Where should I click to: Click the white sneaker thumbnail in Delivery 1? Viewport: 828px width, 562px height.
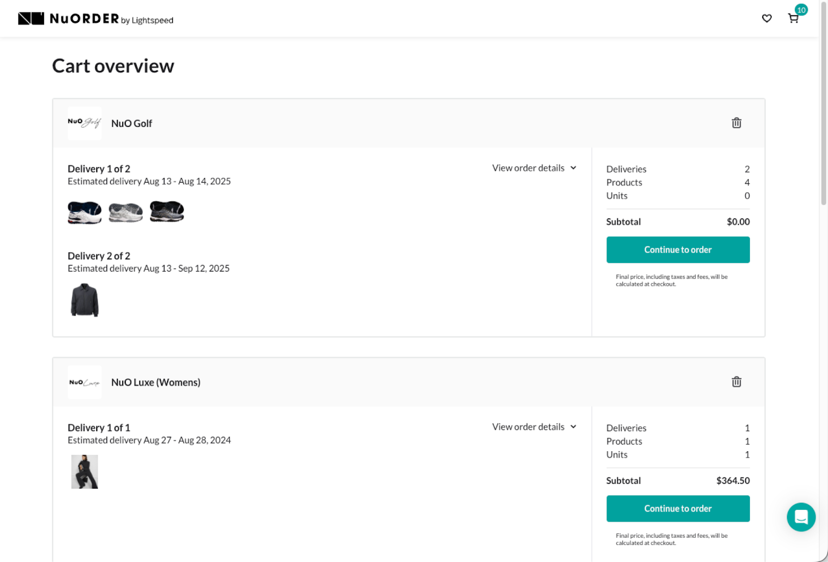[125, 212]
